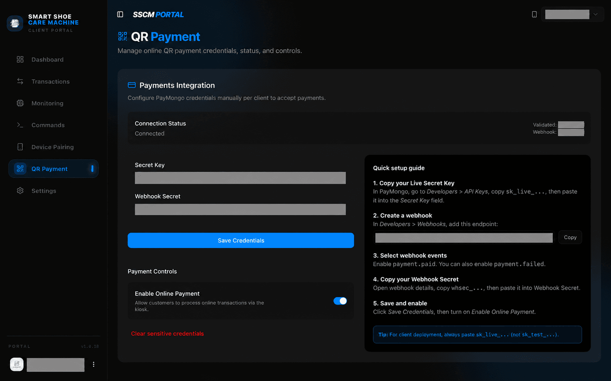Go to QR Payment menu item
Image resolution: width=611 pixels, height=381 pixels.
coord(53,169)
